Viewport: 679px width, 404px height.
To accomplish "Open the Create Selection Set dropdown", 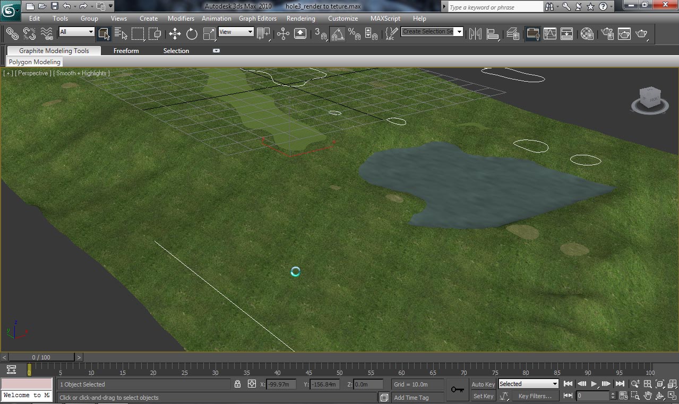I will [458, 32].
